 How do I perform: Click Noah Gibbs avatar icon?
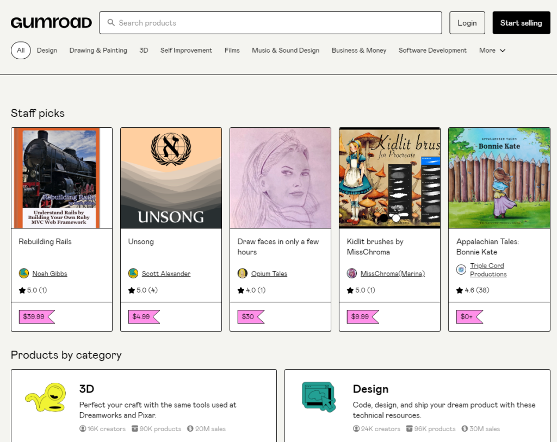coord(24,273)
